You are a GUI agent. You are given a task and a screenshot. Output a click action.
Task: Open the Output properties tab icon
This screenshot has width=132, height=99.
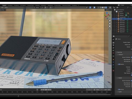pyautogui.click(x=113, y=45)
